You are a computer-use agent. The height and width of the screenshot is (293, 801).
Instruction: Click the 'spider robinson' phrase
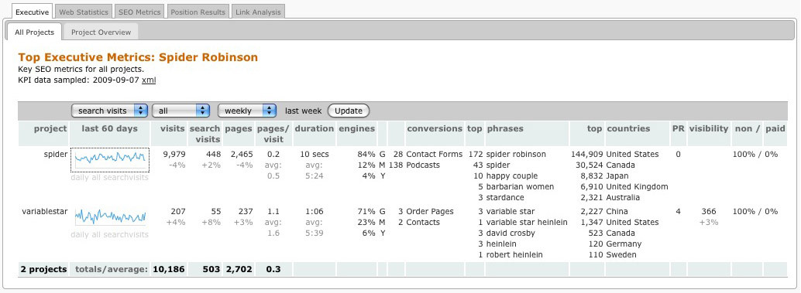click(516, 154)
